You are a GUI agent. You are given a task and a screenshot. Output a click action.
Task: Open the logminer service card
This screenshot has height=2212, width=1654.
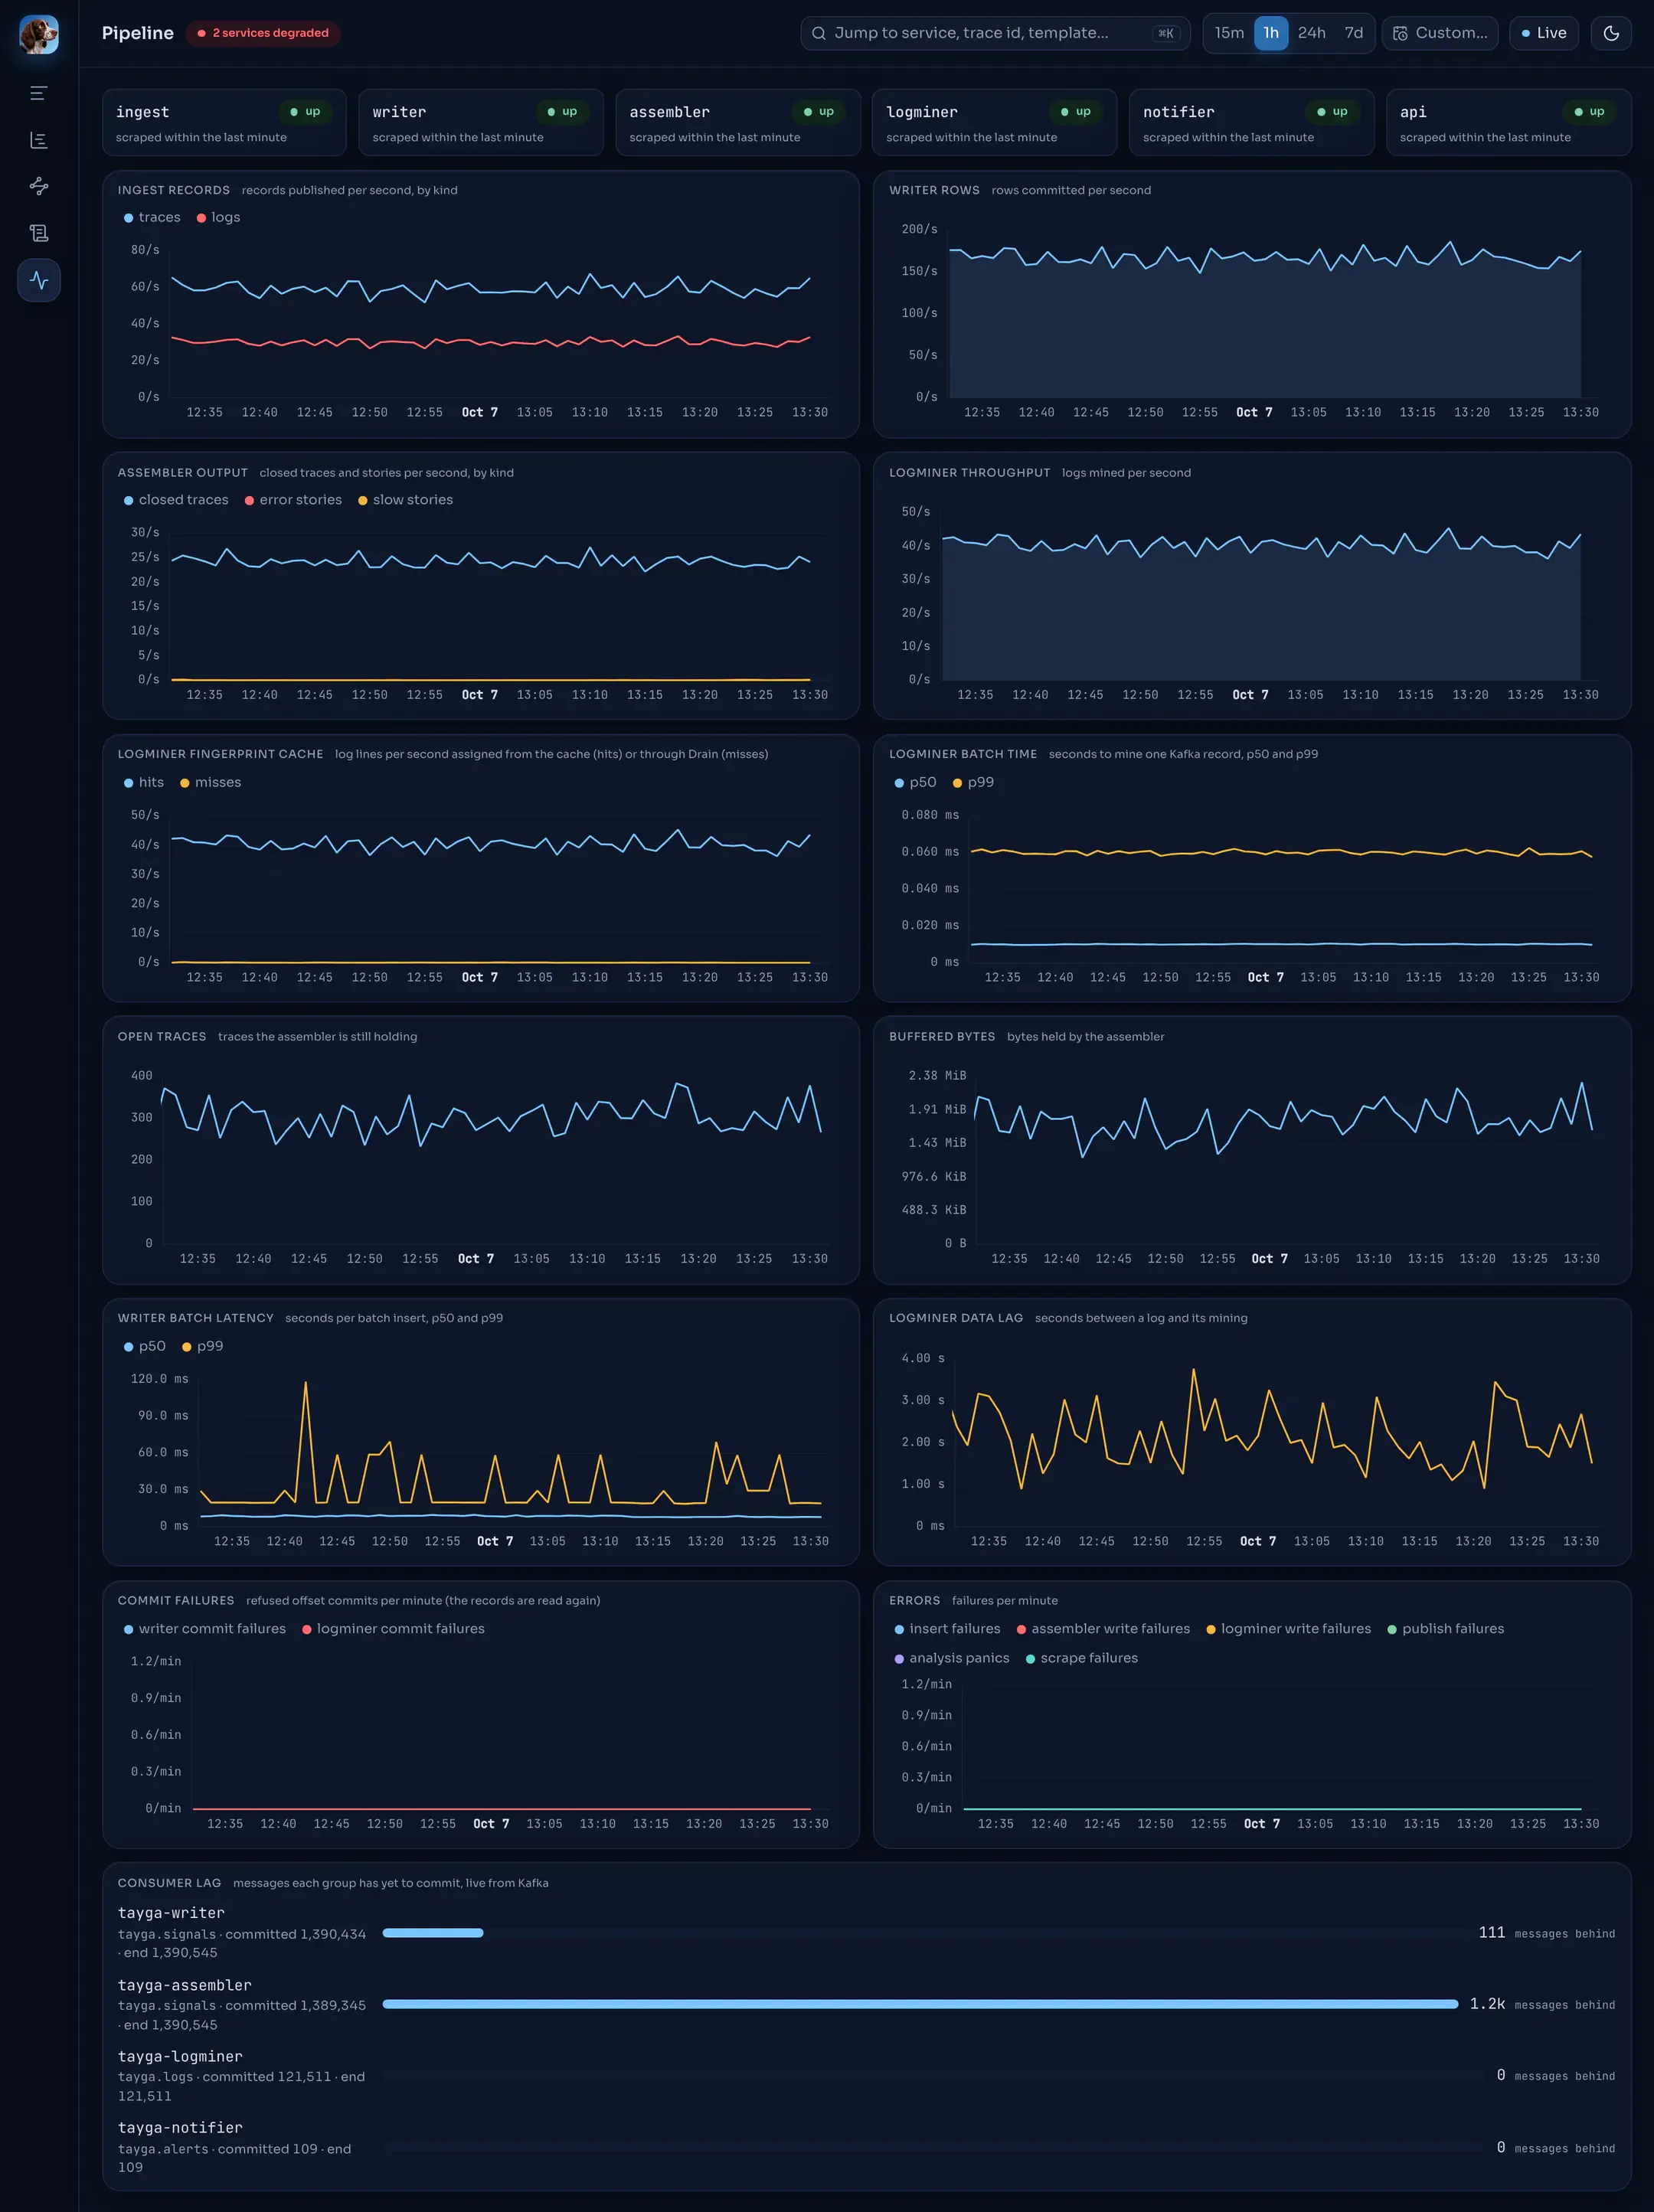[x=995, y=123]
